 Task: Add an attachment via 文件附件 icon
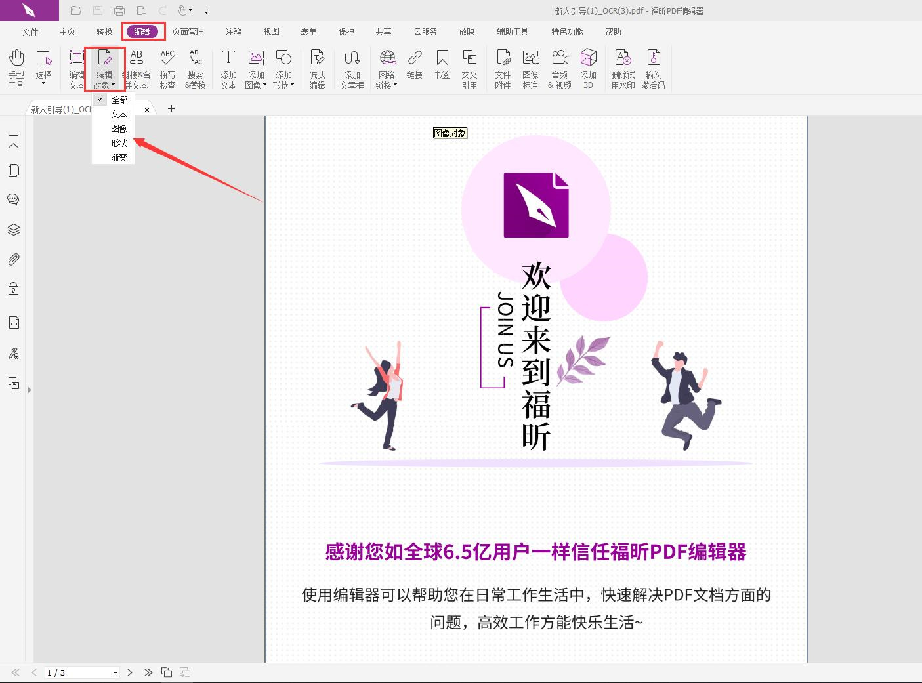[x=503, y=68]
